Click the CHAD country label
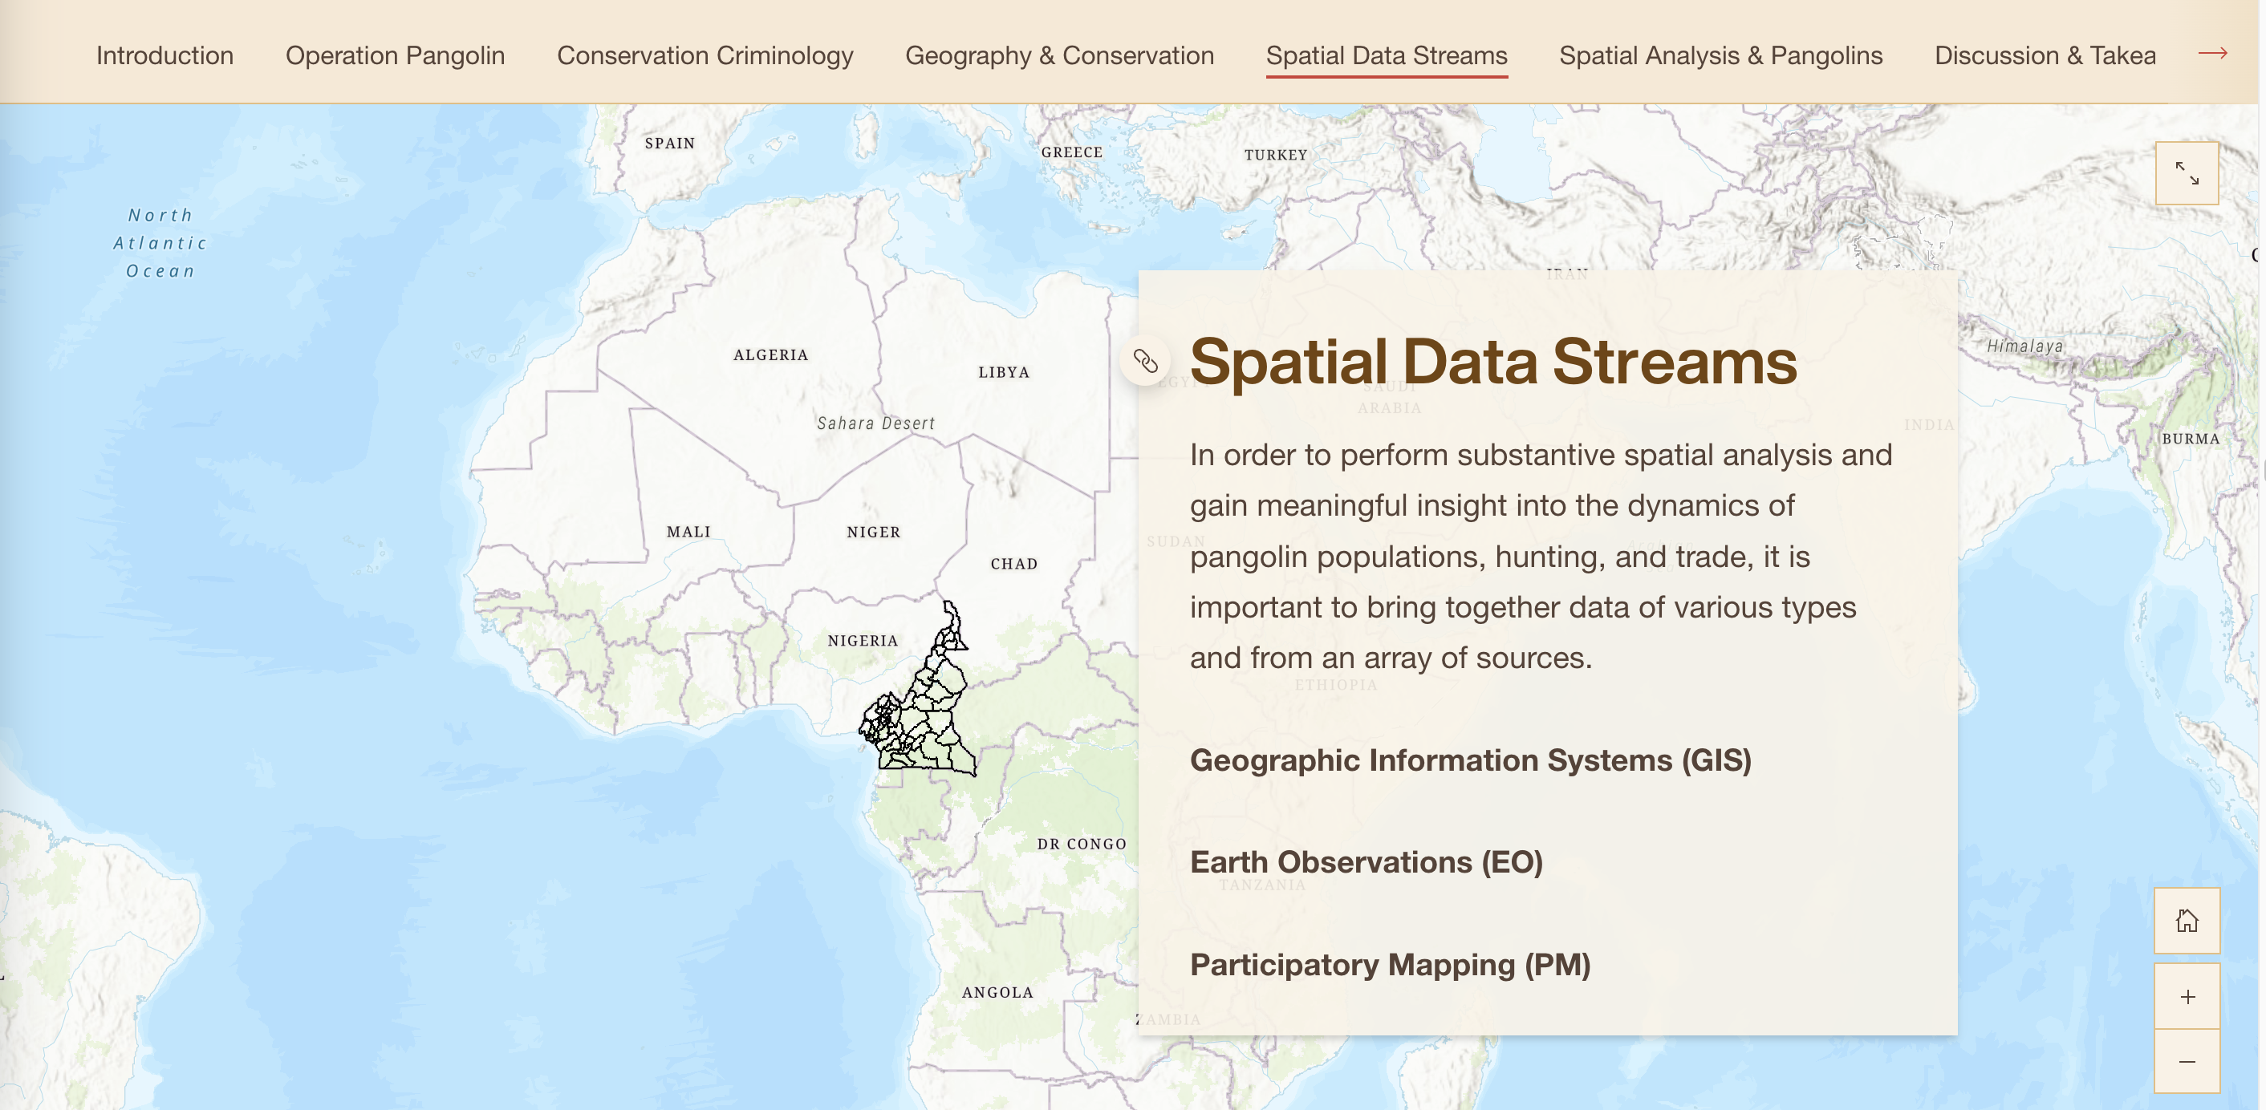Image resolution: width=2266 pixels, height=1110 pixels. click(x=1014, y=564)
